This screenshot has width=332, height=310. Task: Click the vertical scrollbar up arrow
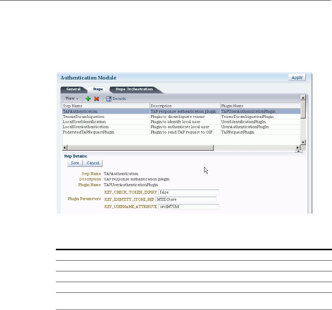pos(303,98)
